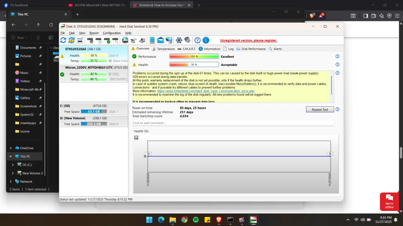This screenshot has width=403, height=226.
Task: Click the disk icon with magnifying glass
Action: pyautogui.click(x=115, y=40)
